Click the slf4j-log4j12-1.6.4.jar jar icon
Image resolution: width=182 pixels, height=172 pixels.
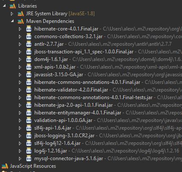(x=29, y=143)
